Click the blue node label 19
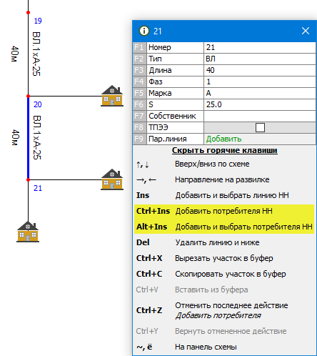This screenshot has width=317, height=356. (38, 21)
